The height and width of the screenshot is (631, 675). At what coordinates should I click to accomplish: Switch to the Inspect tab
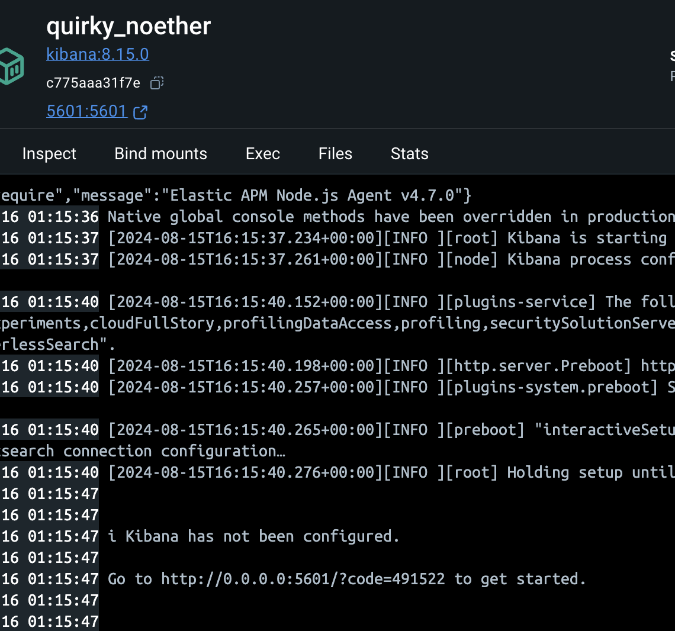(x=49, y=154)
